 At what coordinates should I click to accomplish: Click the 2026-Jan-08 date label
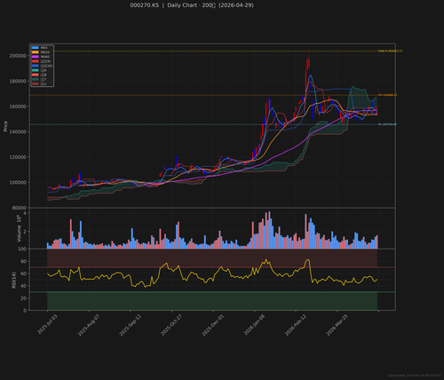(x=254, y=325)
